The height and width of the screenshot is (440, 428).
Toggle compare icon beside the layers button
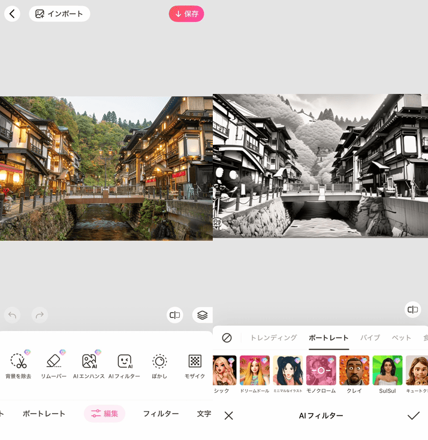pyautogui.click(x=175, y=315)
